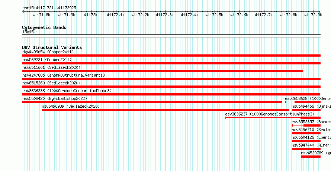331x171 pixels.
Task: Click the 41172k ruler label
Action: [x=91, y=15]
